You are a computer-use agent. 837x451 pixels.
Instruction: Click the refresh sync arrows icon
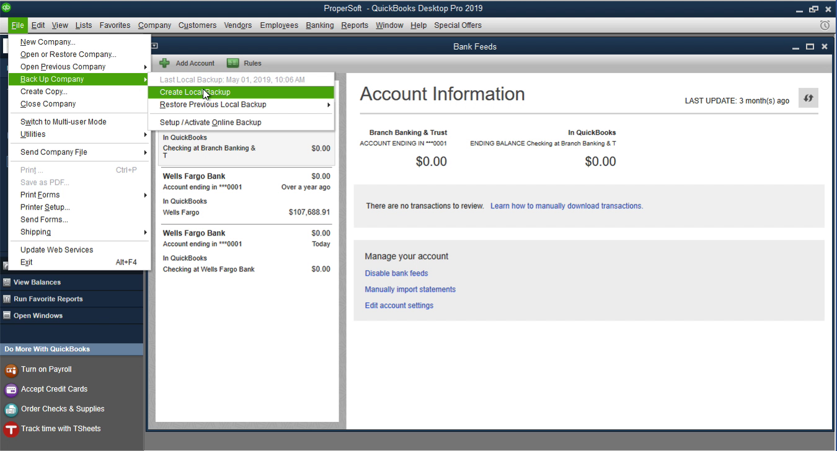click(808, 98)
